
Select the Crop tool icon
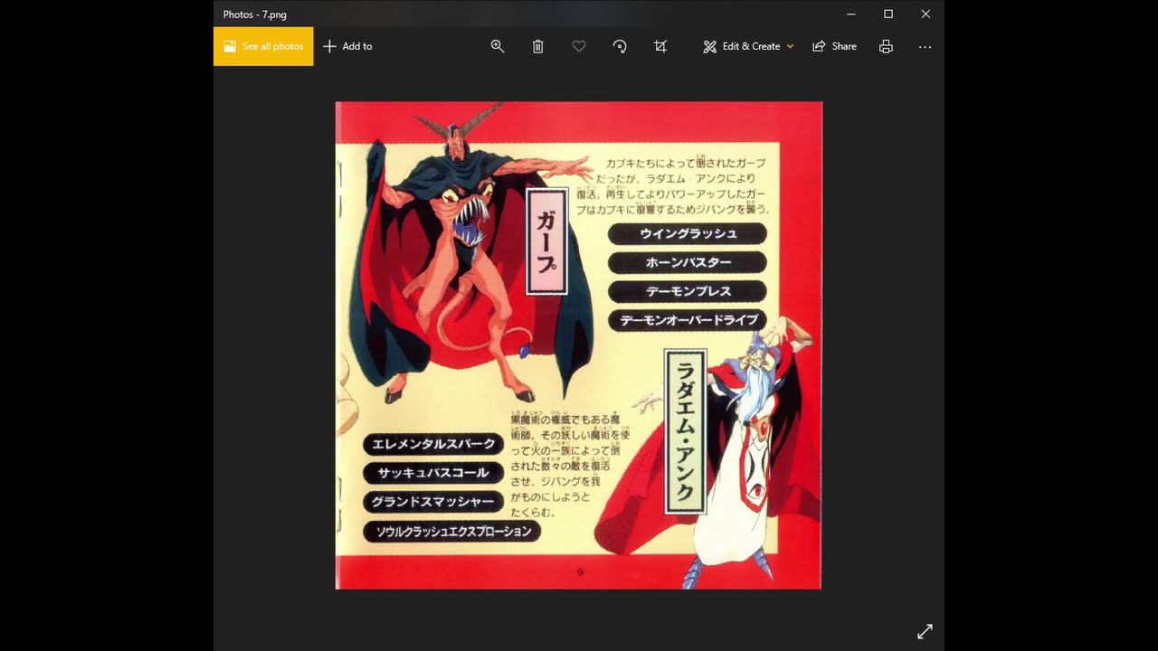pos(660,46)
